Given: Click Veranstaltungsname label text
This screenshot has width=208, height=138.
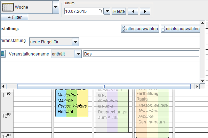Looking at the screenshot, I should (29, 54).
